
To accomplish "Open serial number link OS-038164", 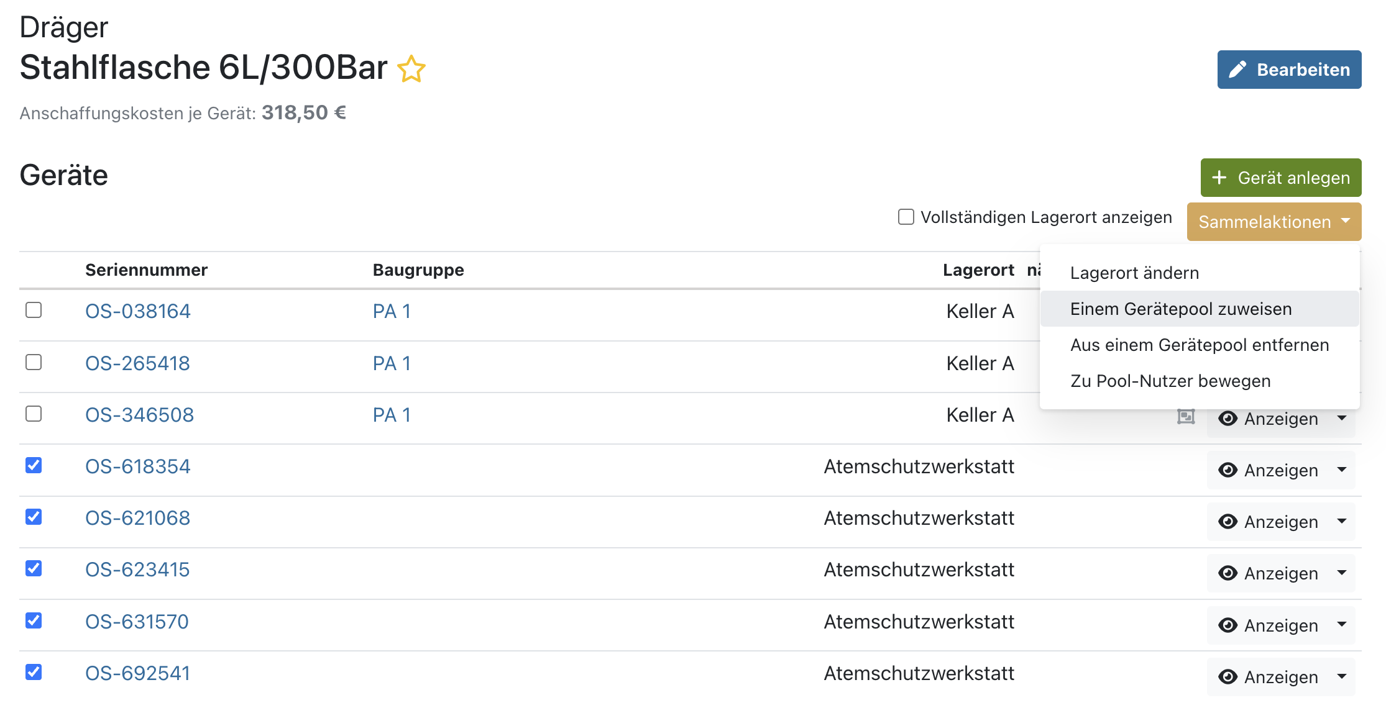I will (138, 311).
